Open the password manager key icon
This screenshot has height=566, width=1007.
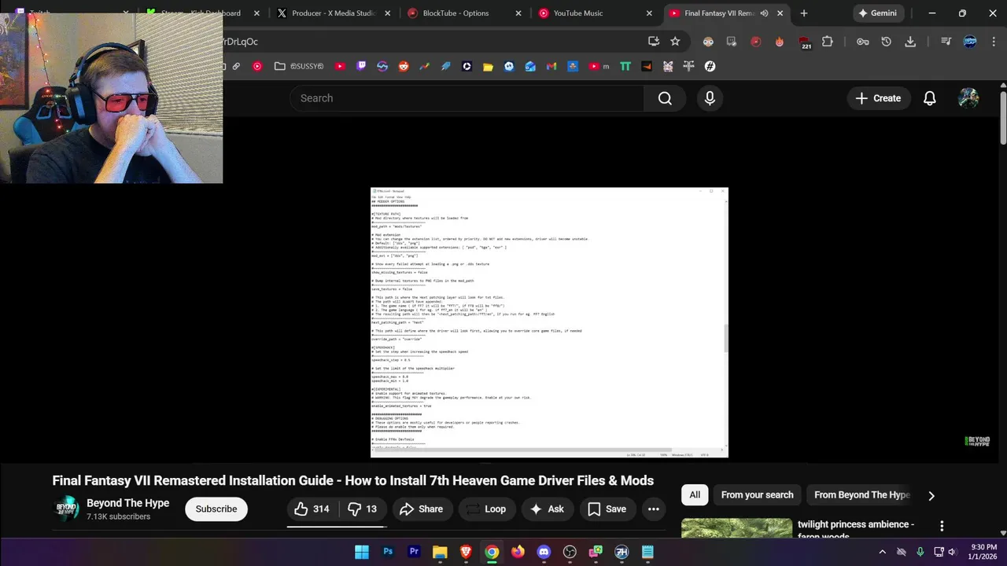tap(863, 42)
